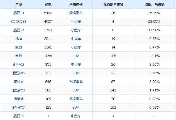The width and height of the screenshot is (176, 120).
Task: Open the 起亚K3 model link
Action: tap(19, 13)
